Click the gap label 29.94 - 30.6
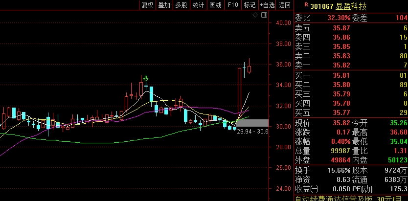This screenshot has width=408, height=201. pyautogui.click(x=252, y=132)
